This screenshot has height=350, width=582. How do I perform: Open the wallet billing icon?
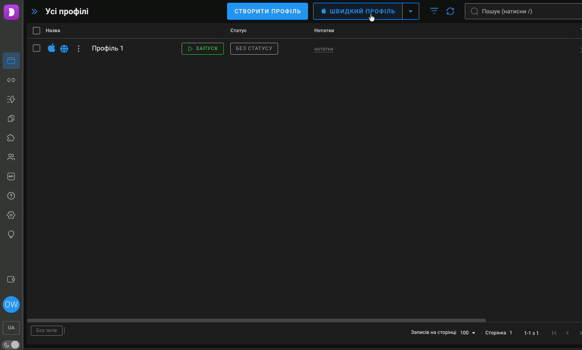tap(11, 279)
